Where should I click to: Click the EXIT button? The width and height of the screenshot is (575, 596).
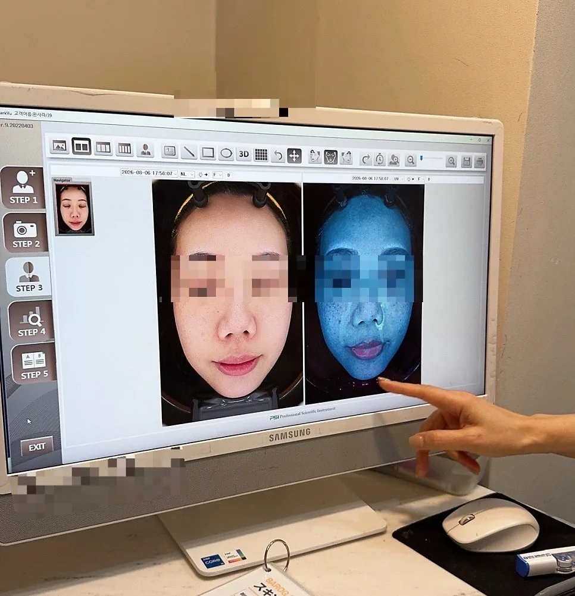37,447
